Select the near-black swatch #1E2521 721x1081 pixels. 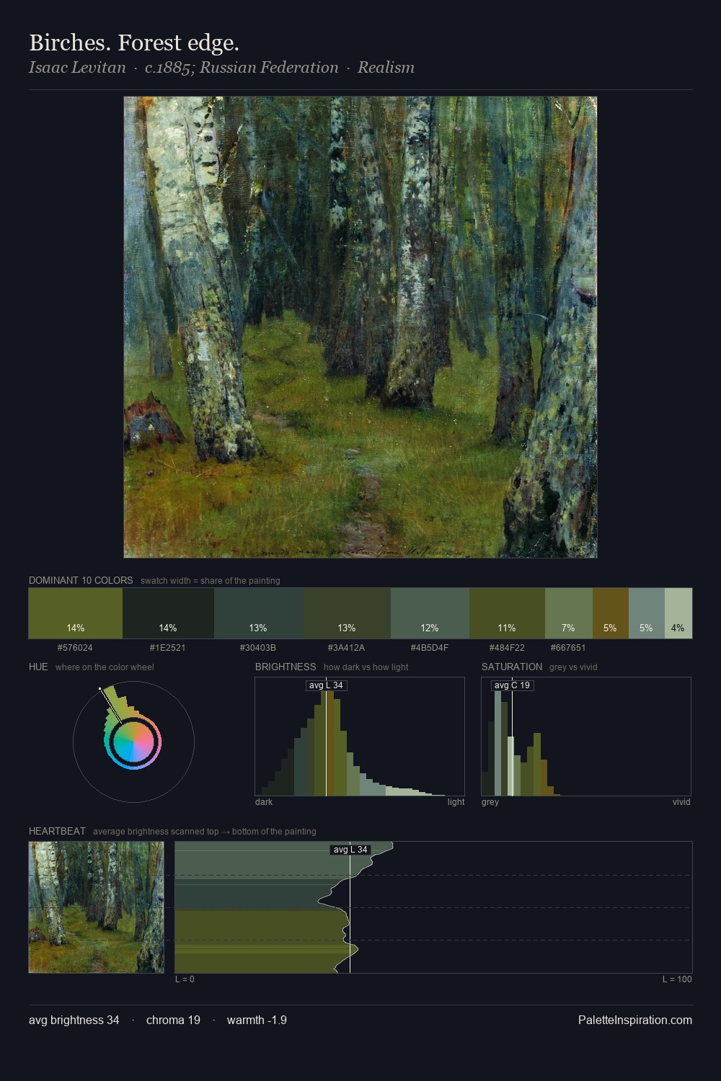(x=168, y=613)
